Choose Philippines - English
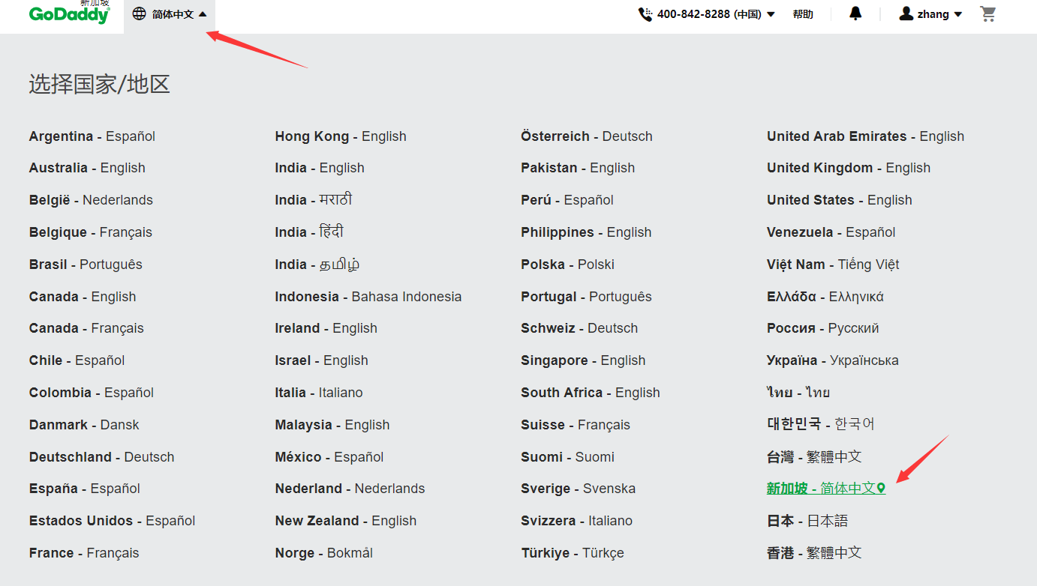1037x586 pixels. tap(587, 232)
